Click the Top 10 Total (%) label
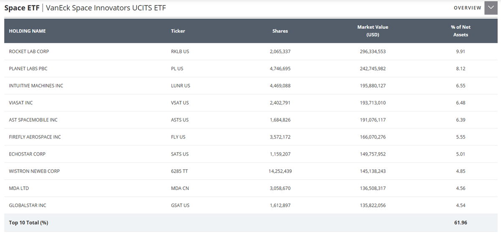The image size is (501, 236). pos(28,223)
